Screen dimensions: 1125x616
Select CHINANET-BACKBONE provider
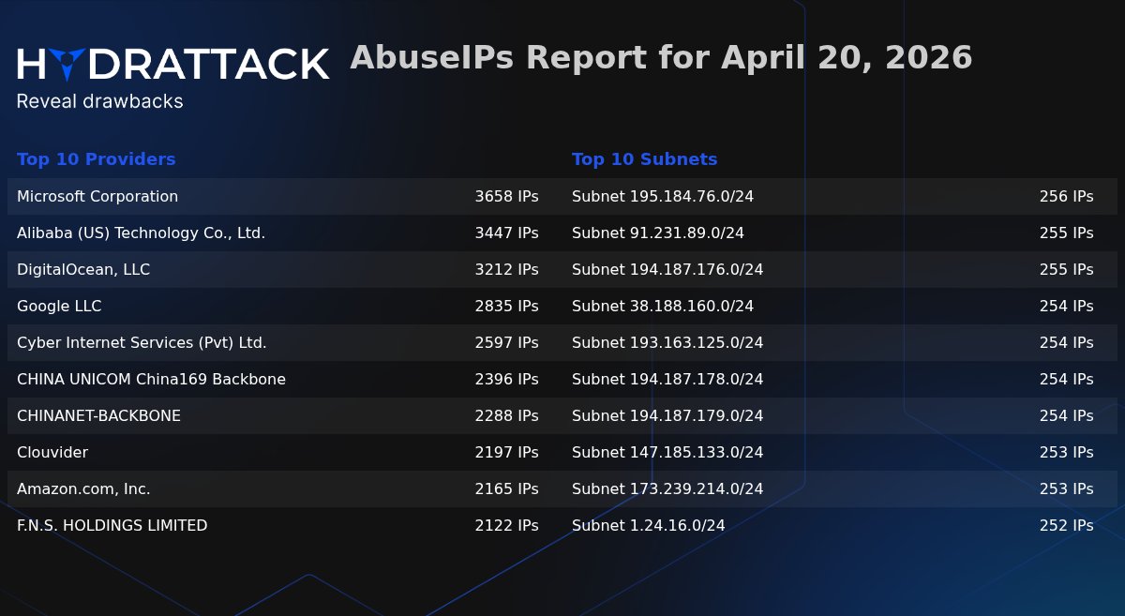(99, 416)
